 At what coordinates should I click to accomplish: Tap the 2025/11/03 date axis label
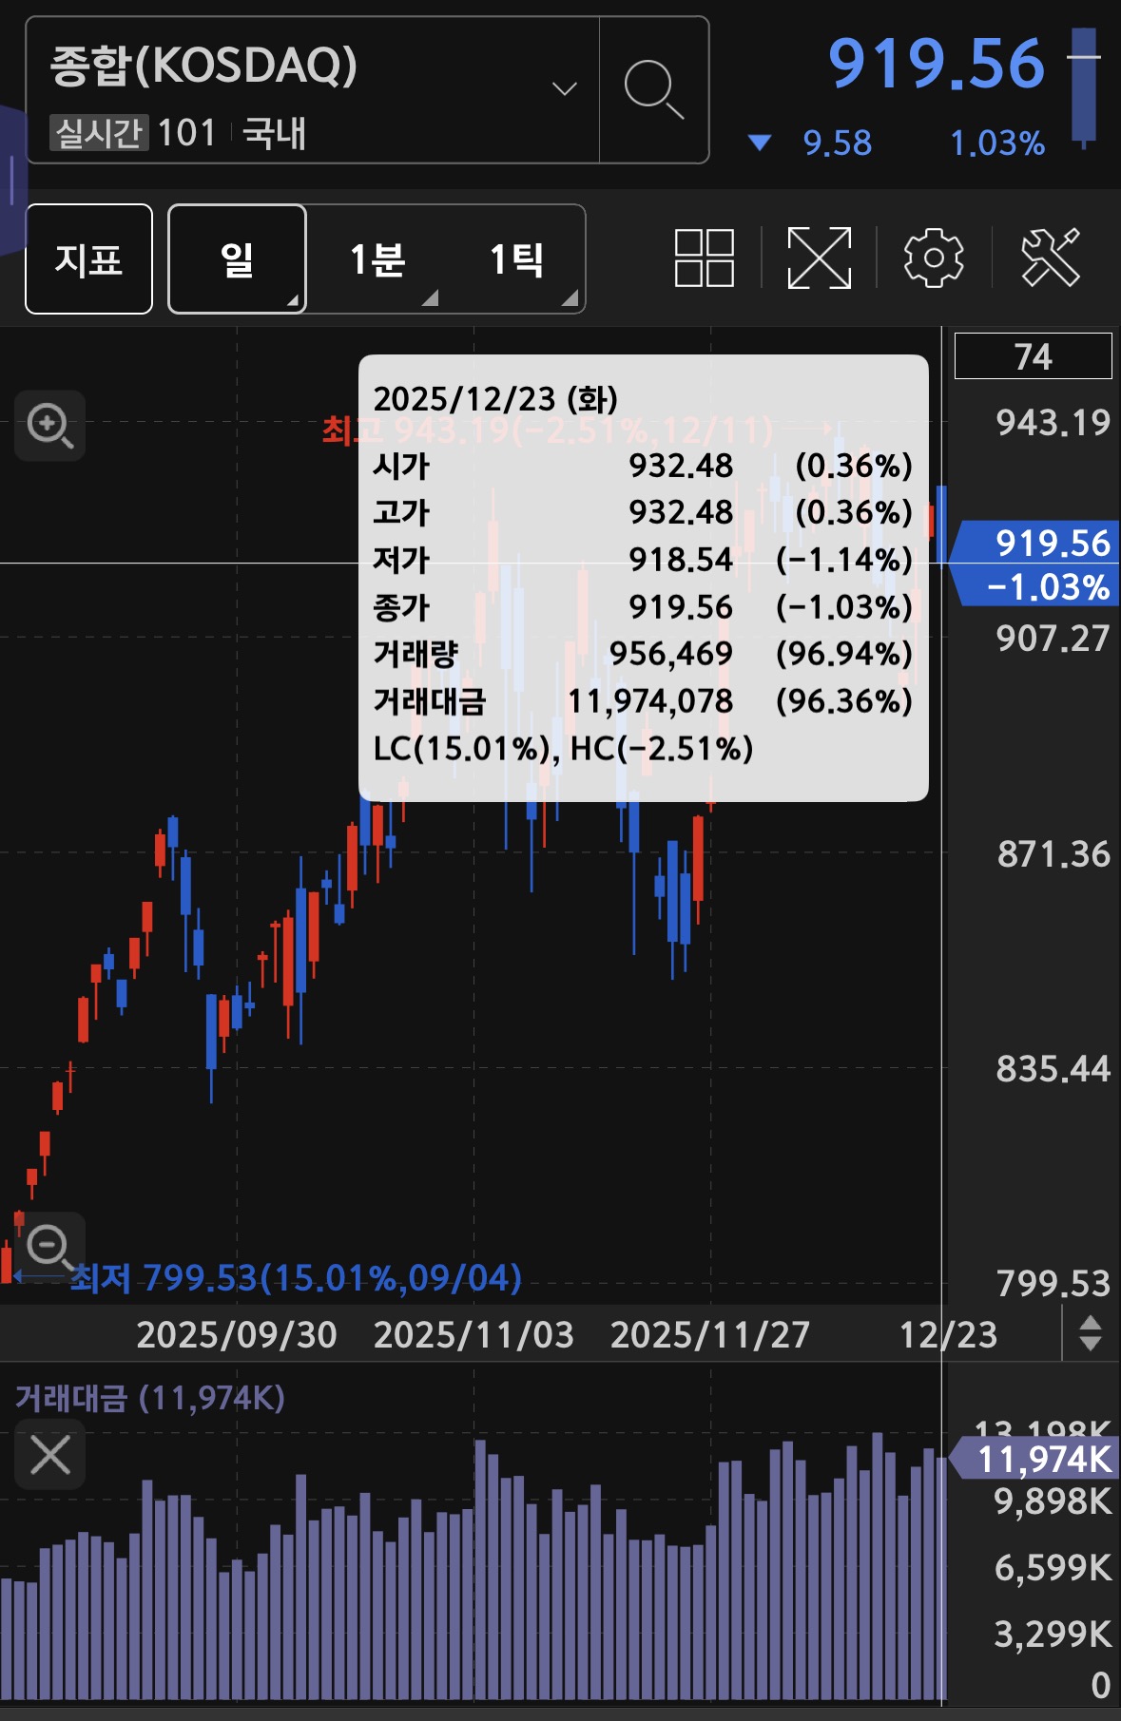pyautogui.click(x=474, y=1334)
